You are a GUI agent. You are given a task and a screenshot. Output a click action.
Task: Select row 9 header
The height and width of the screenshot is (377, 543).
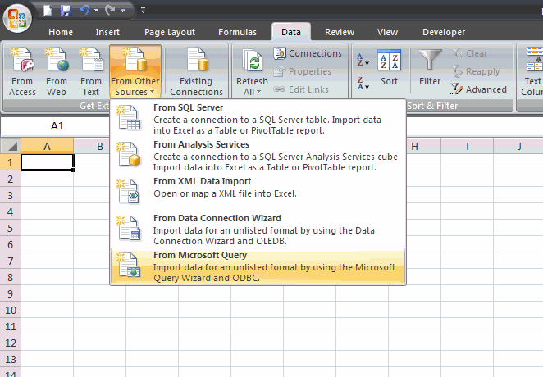(x=11, y=293)
